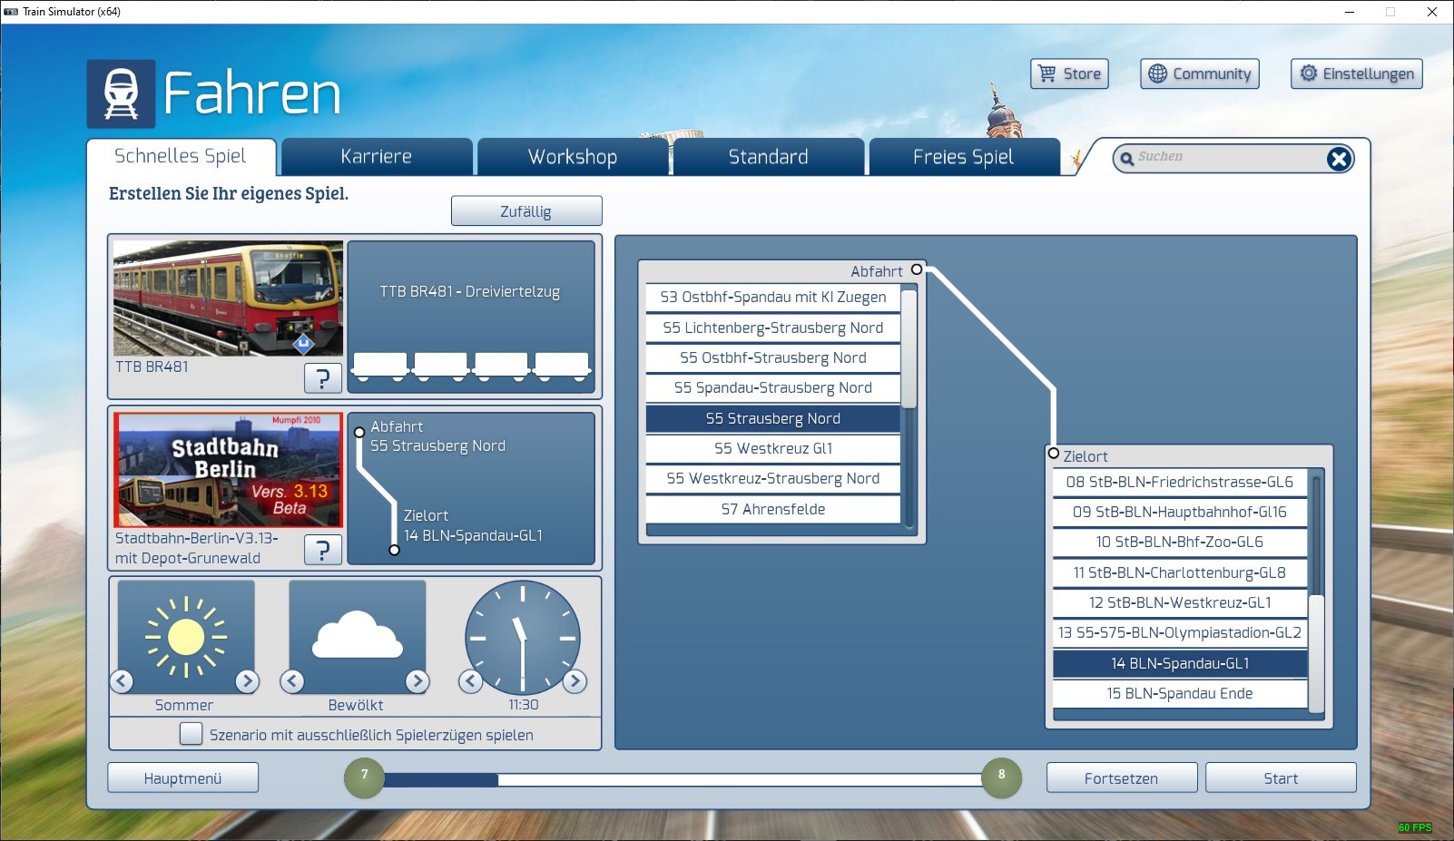
Task: Click the search magnifier icon
Action: pos(1126,159)
